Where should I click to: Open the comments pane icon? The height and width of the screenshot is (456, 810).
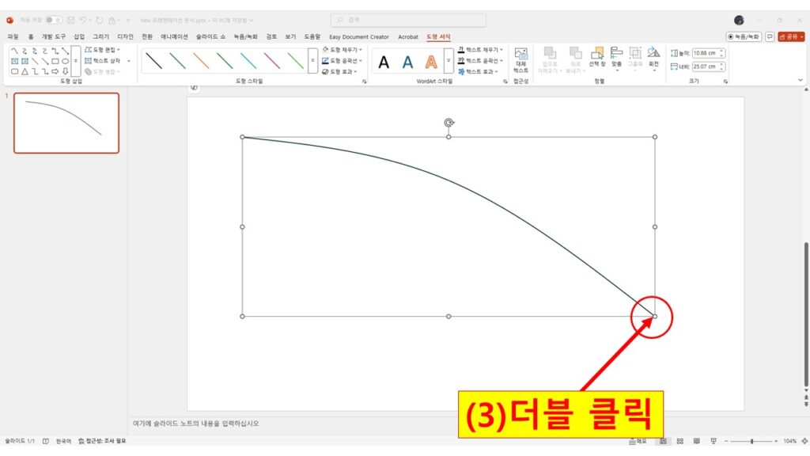click(770, 36)
